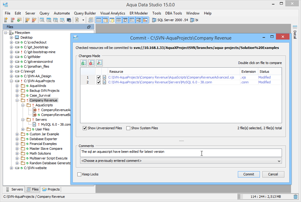The image size is (301, 202).
Task: Click the Uncheck All icon with red X
Action: pyautogui.click(x=92, y=63)
